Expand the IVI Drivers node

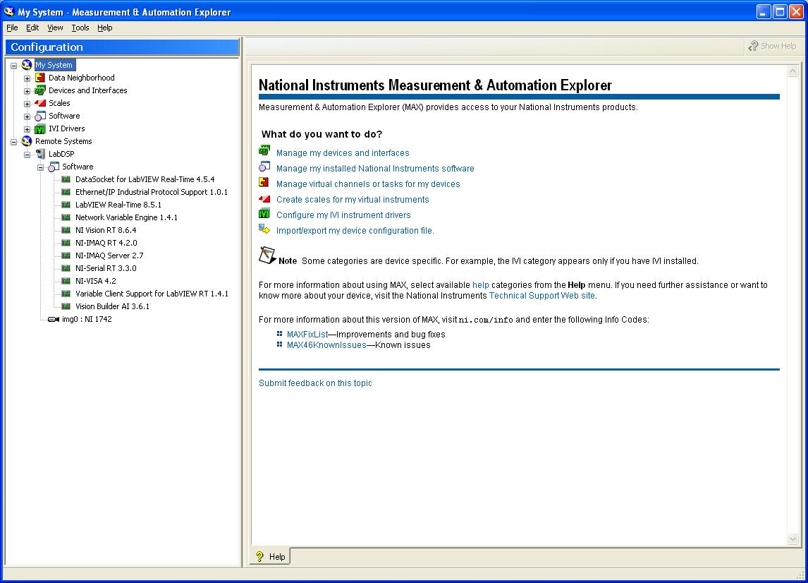[27, 129]
